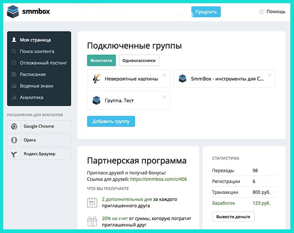Open the Помощь link
The width and height of the screenshot is (294, 233).
click(276, 11)
